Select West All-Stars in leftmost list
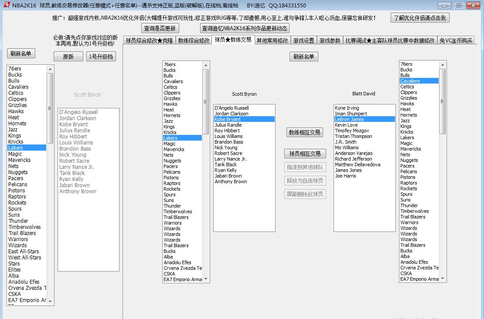This screenshot has height=319, width=484. pyautogui.click(x=27, y=257)
